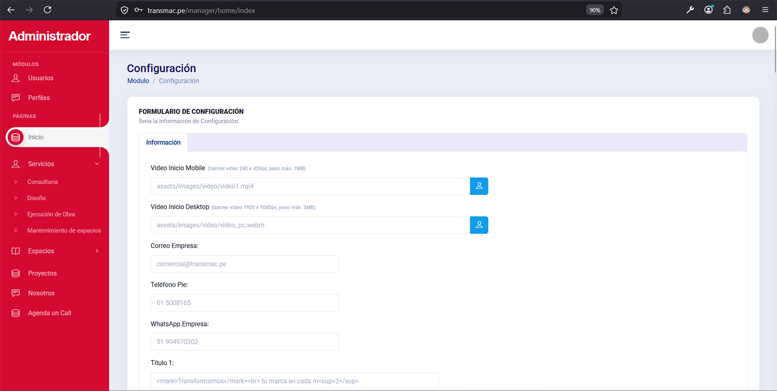This screenshot has width=777, height=391.
Task: Open the browser extensions puzzle icon
Action: coord(727,10)
